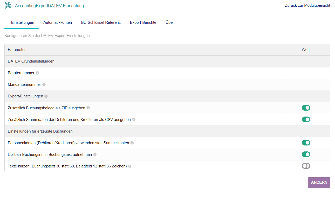
Task: Click Personenkonten (Debitoren/Kreditoren) label text
Action: coord(69,143)
